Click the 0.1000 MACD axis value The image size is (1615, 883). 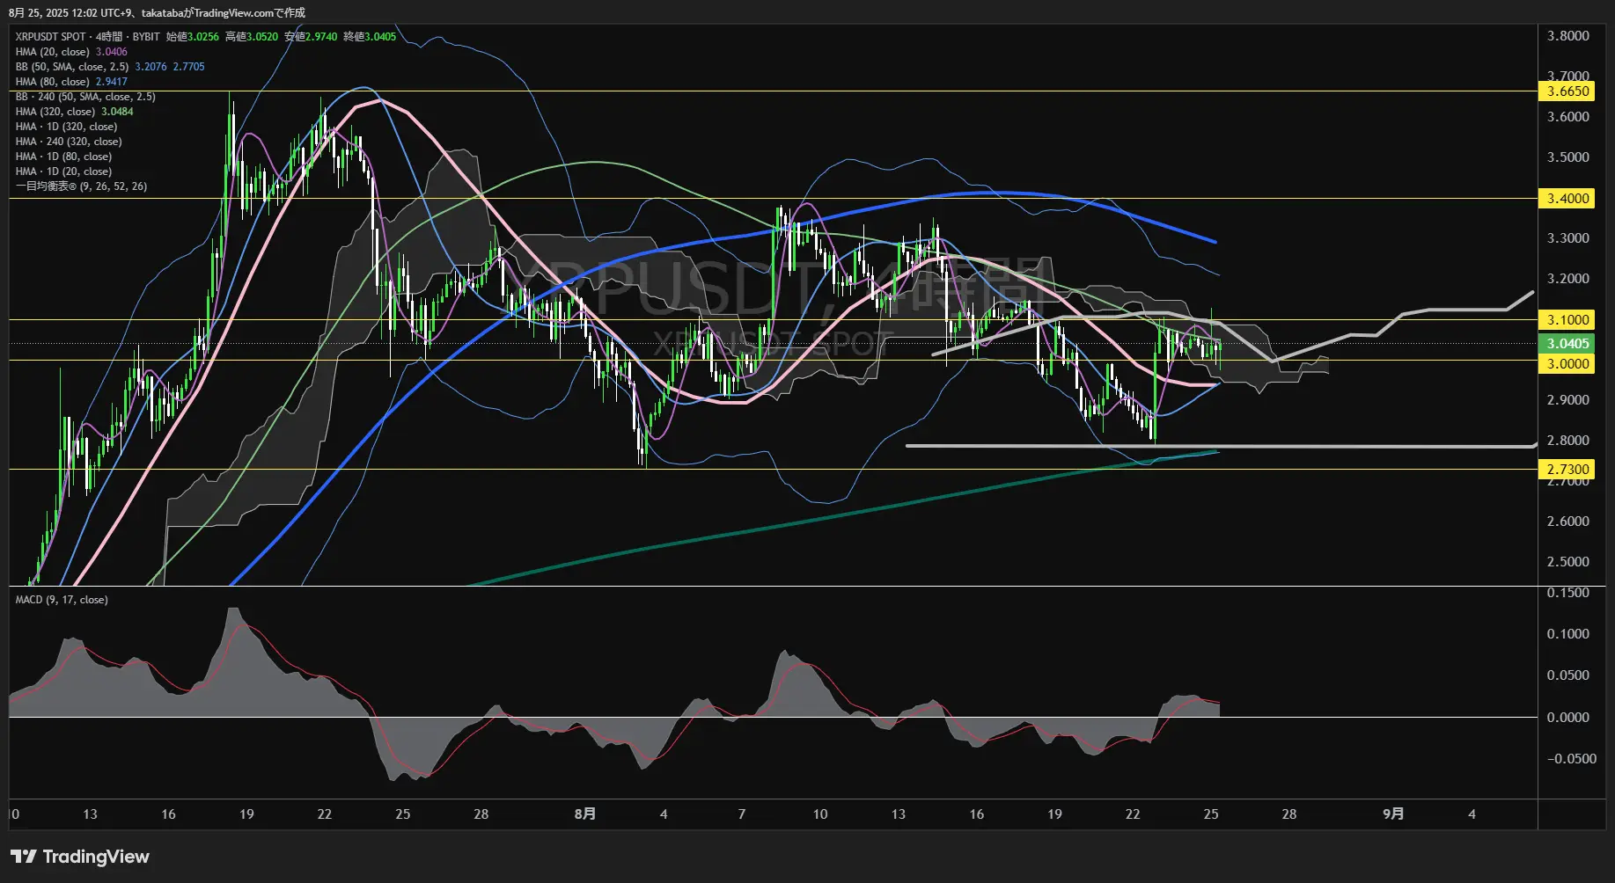pos(1567,634)
